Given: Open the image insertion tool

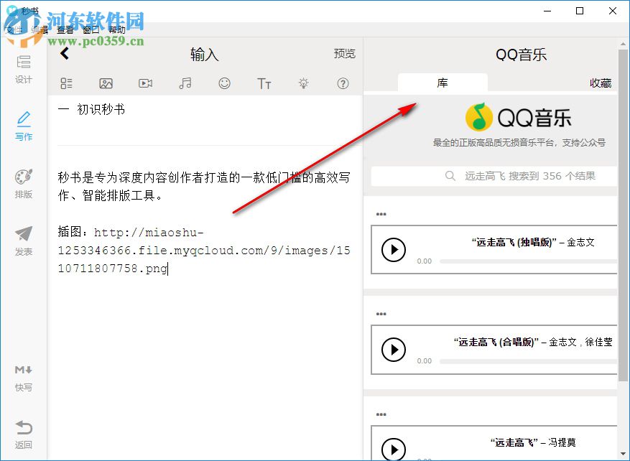Looking at the screenshot, I should [106, 83].
